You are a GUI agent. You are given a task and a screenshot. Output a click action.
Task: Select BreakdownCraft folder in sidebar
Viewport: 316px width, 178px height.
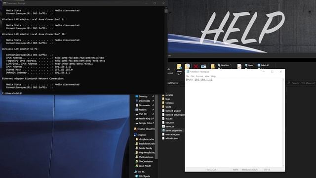pos(147,144)
